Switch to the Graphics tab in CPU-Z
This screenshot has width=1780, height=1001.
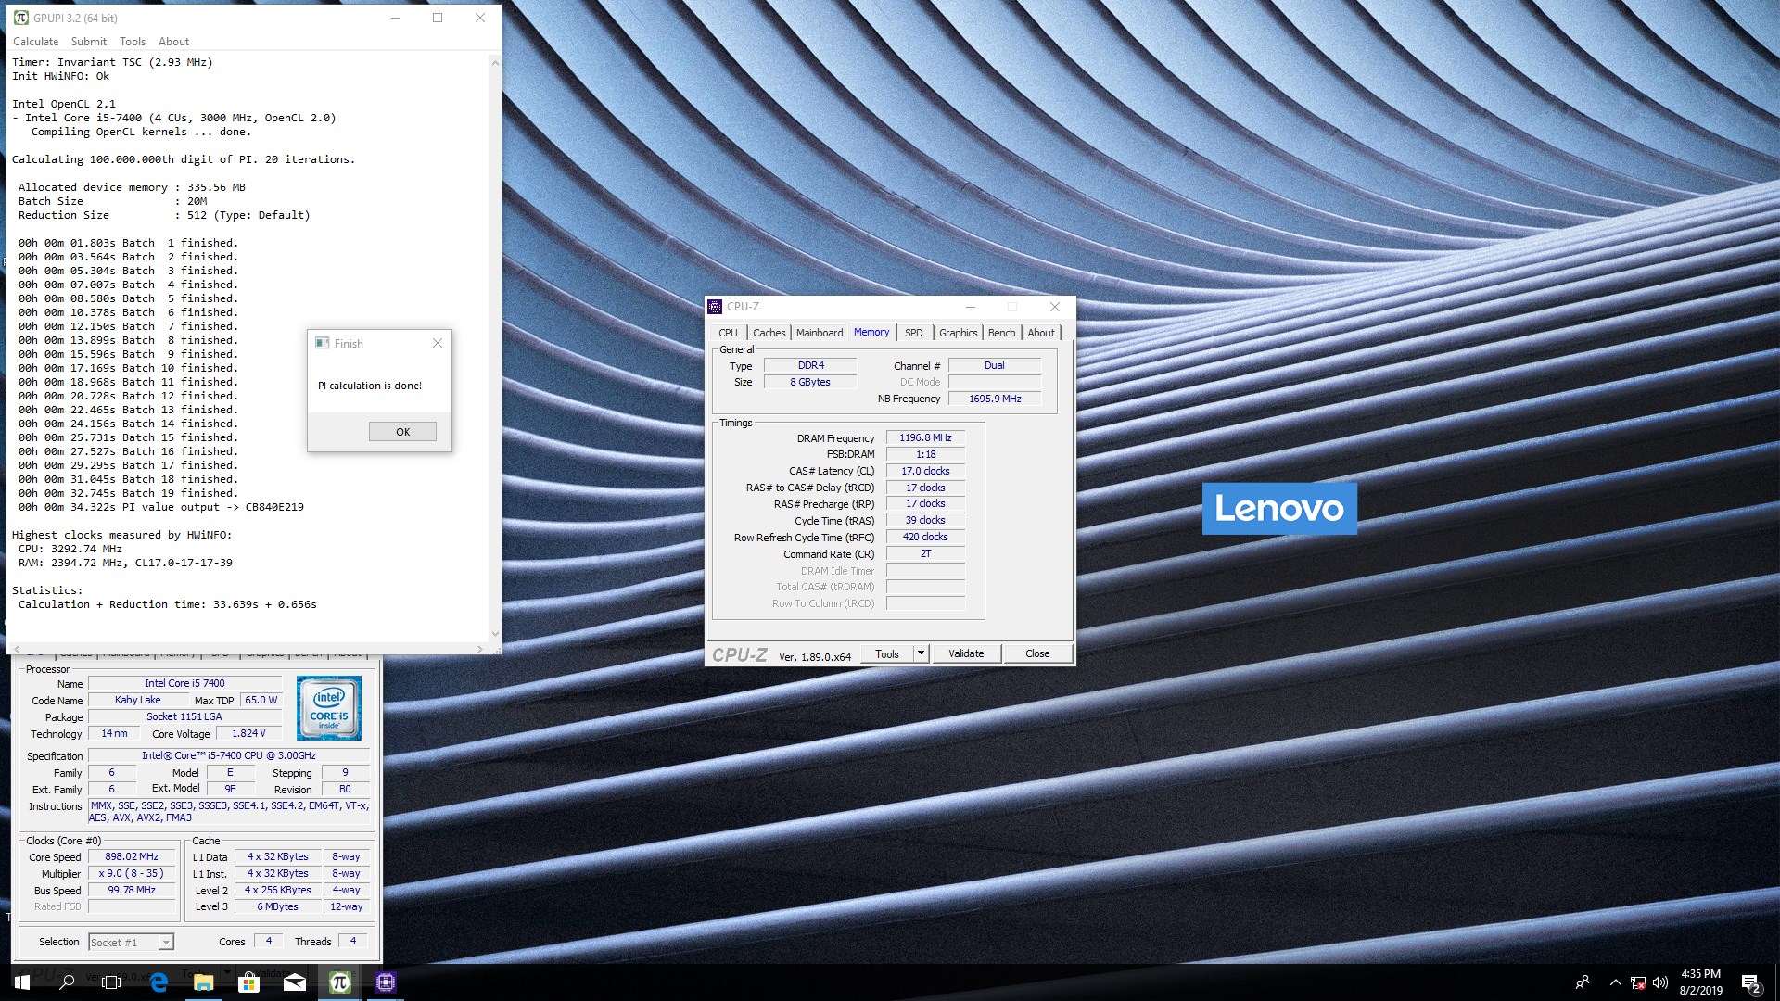pyautogui.click(x=958, y=333)
